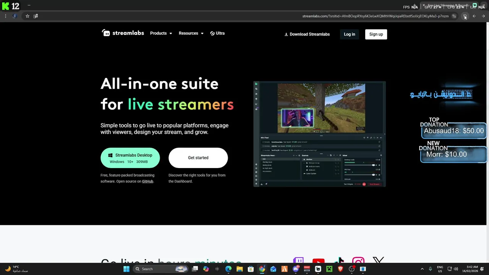Open Brave browser from taskbar
The width and height of the screenshot is (489, 275).
point(340,269)
